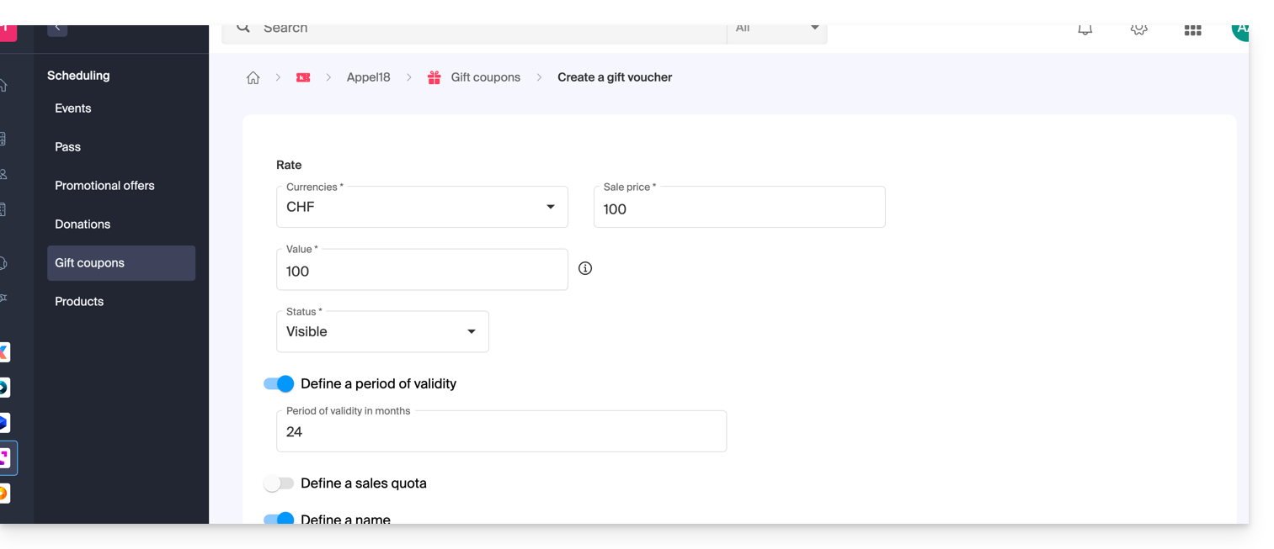Click the Sale price input field

(x=738, y=209)
